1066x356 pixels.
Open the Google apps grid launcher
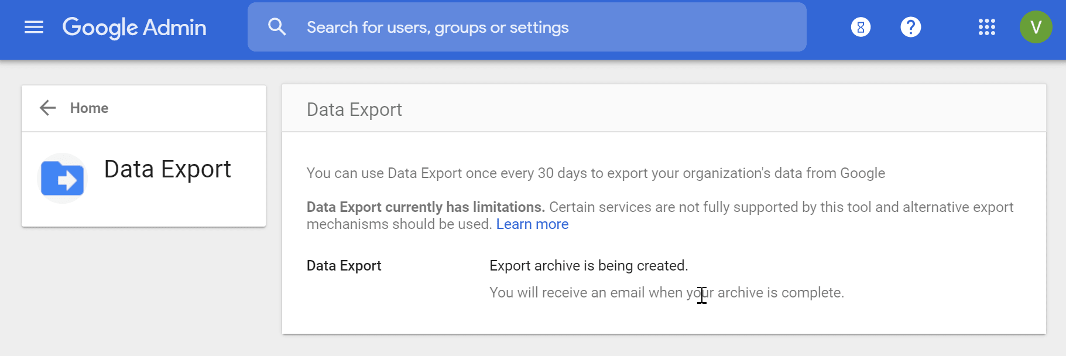[x=986, y=27]
